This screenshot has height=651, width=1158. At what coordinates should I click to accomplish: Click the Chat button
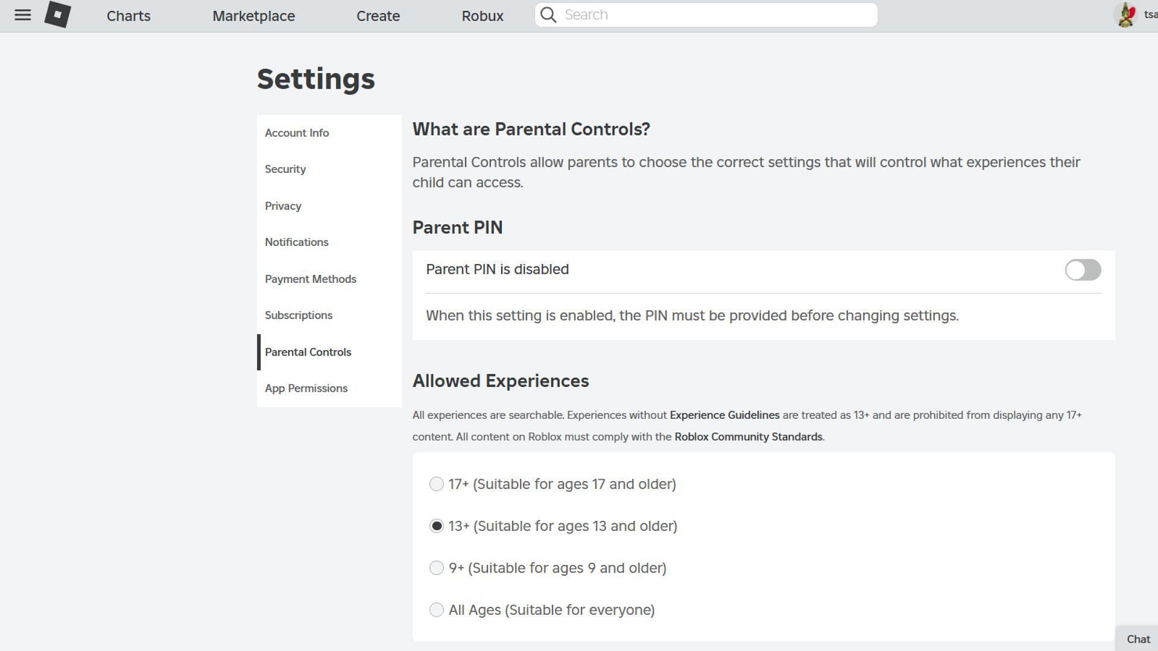click(x=1139, y=639)
